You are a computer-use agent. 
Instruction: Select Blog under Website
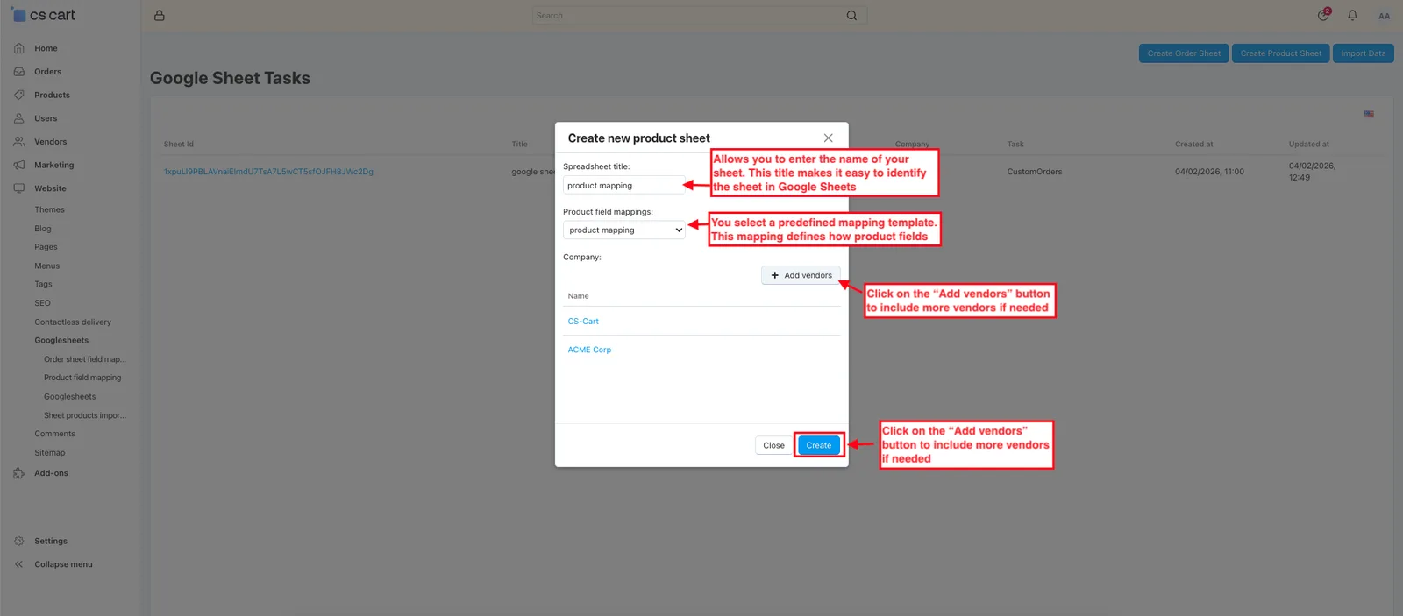point(43,229)
